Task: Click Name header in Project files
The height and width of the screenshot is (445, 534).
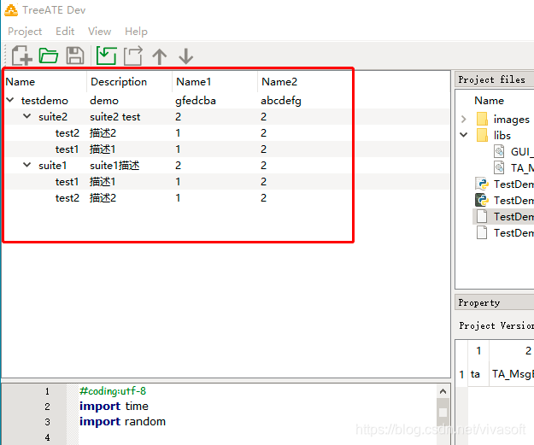Action: tap(489, 101)
